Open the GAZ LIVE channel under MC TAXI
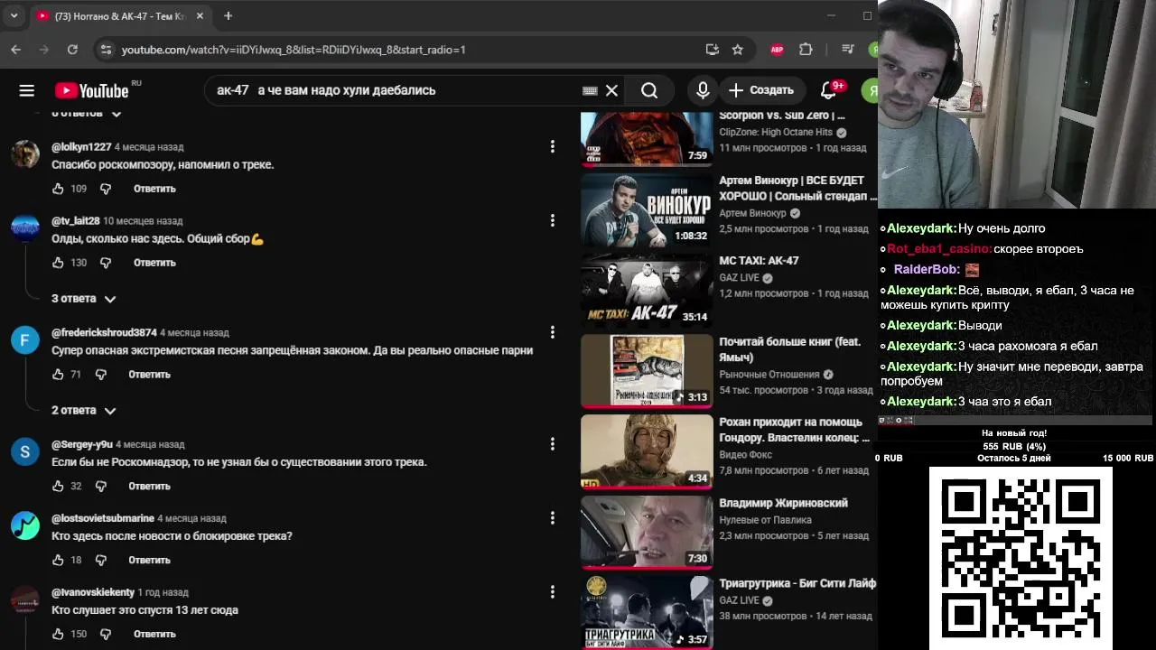Screen dimensions: 1156x650 (739, 278)
